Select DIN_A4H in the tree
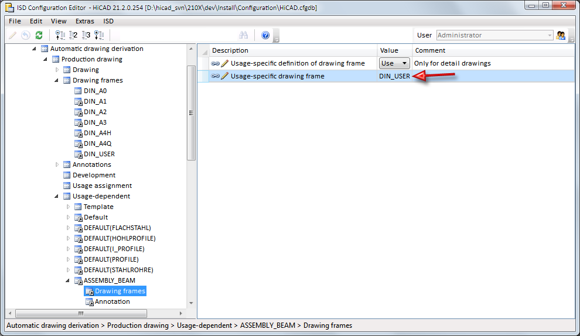 (97, 133)
